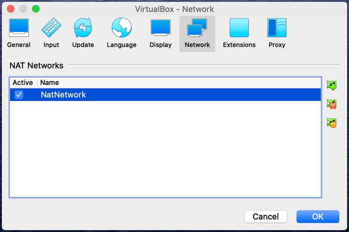Edit the NatNetwork settings
This screenshot has width=349, height=232.
331,123
